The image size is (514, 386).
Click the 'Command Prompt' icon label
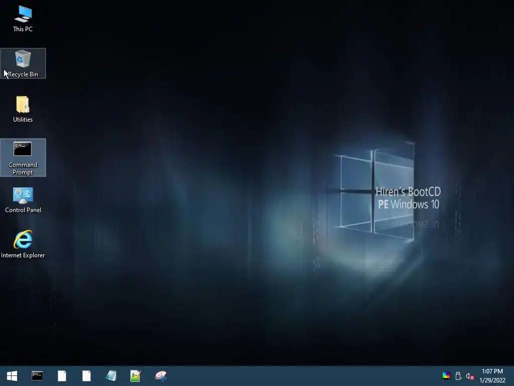point(23,168)
